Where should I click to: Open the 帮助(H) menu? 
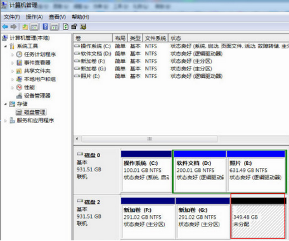[80, 17]
